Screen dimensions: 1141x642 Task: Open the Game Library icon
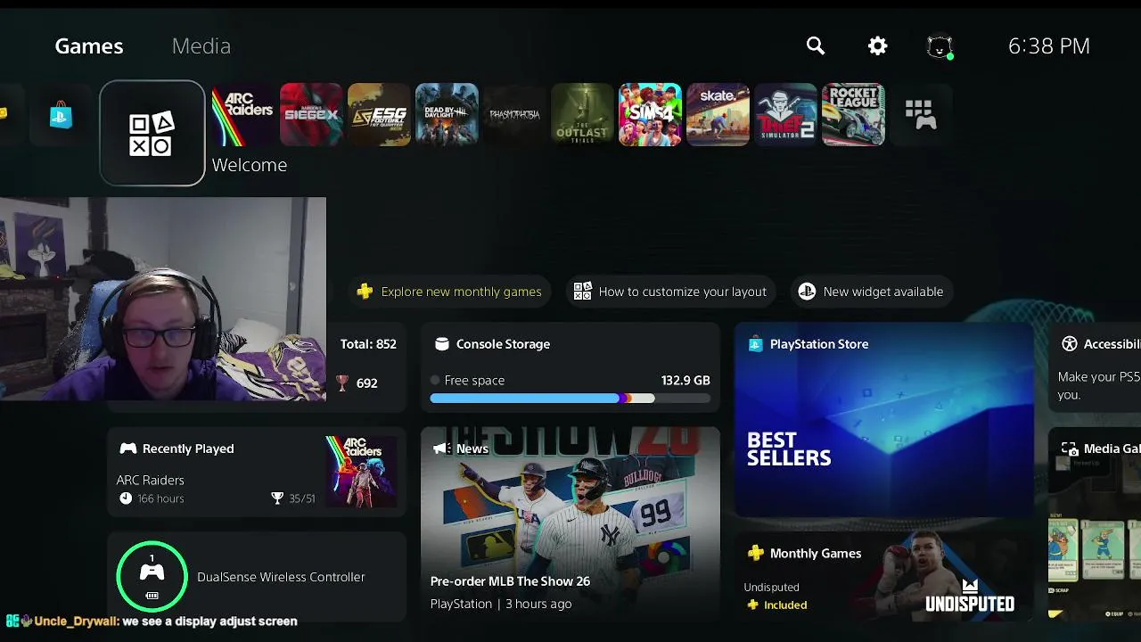click(x=921, y=114)
